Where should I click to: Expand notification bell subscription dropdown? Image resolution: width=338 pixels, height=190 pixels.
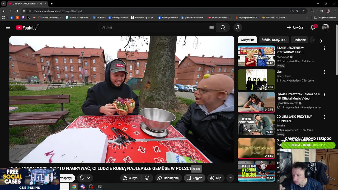88,178
